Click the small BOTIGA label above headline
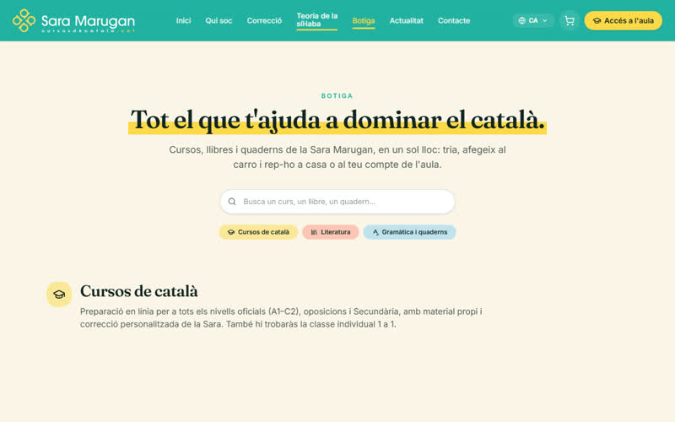This screenshot has height=422, width=675. tap(337, 95)
